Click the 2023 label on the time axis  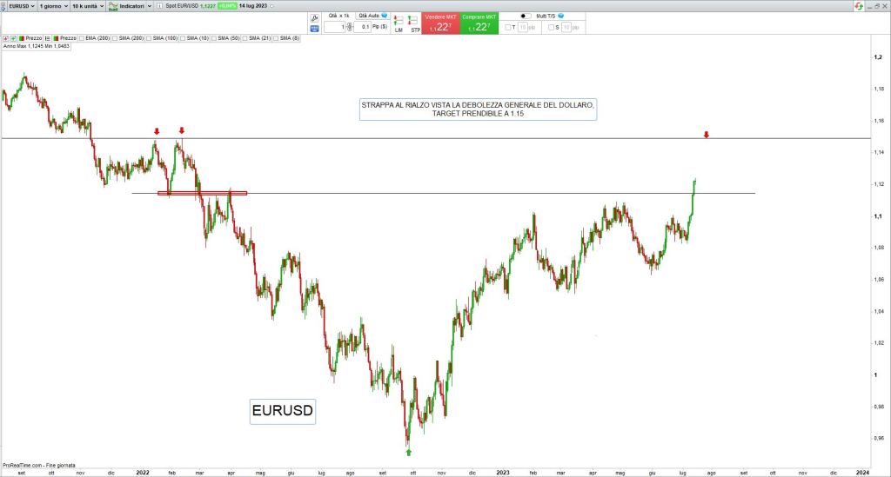point(503,473)
